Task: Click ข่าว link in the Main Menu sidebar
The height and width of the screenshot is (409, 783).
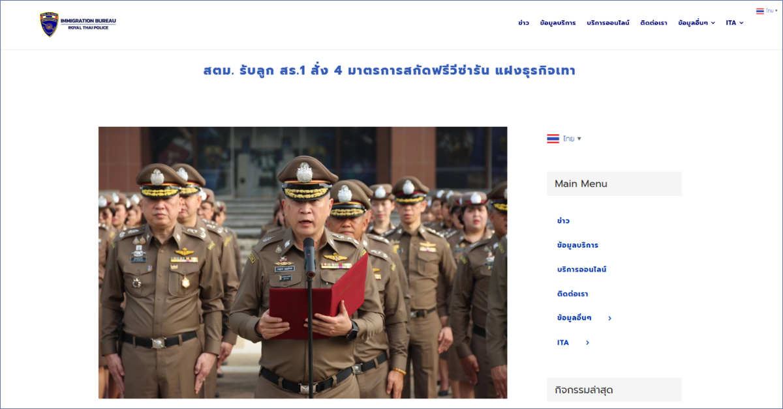Action: click(x=563, y=221)
